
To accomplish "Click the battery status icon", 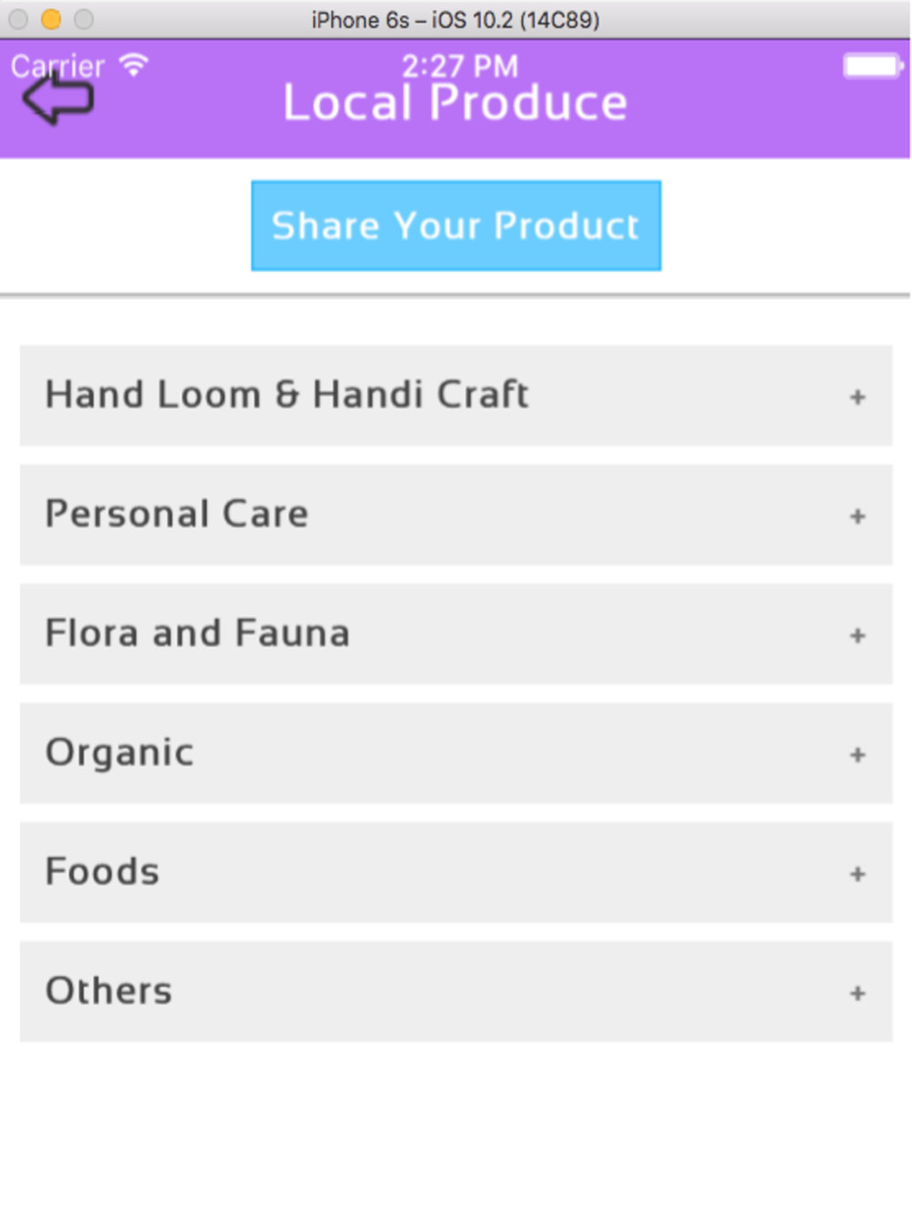I will pyautogui.click(x=873, y=66).
